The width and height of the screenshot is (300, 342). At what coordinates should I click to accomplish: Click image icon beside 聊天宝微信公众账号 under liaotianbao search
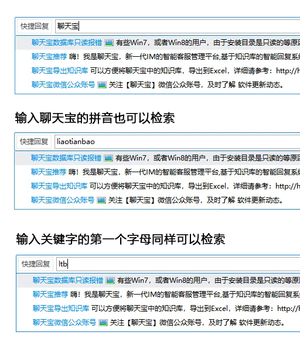[x=101, y=200]
